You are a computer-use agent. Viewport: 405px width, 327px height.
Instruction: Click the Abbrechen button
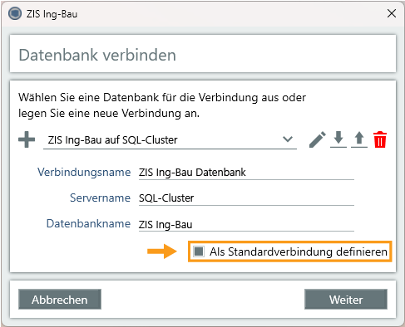coord(60,300)
